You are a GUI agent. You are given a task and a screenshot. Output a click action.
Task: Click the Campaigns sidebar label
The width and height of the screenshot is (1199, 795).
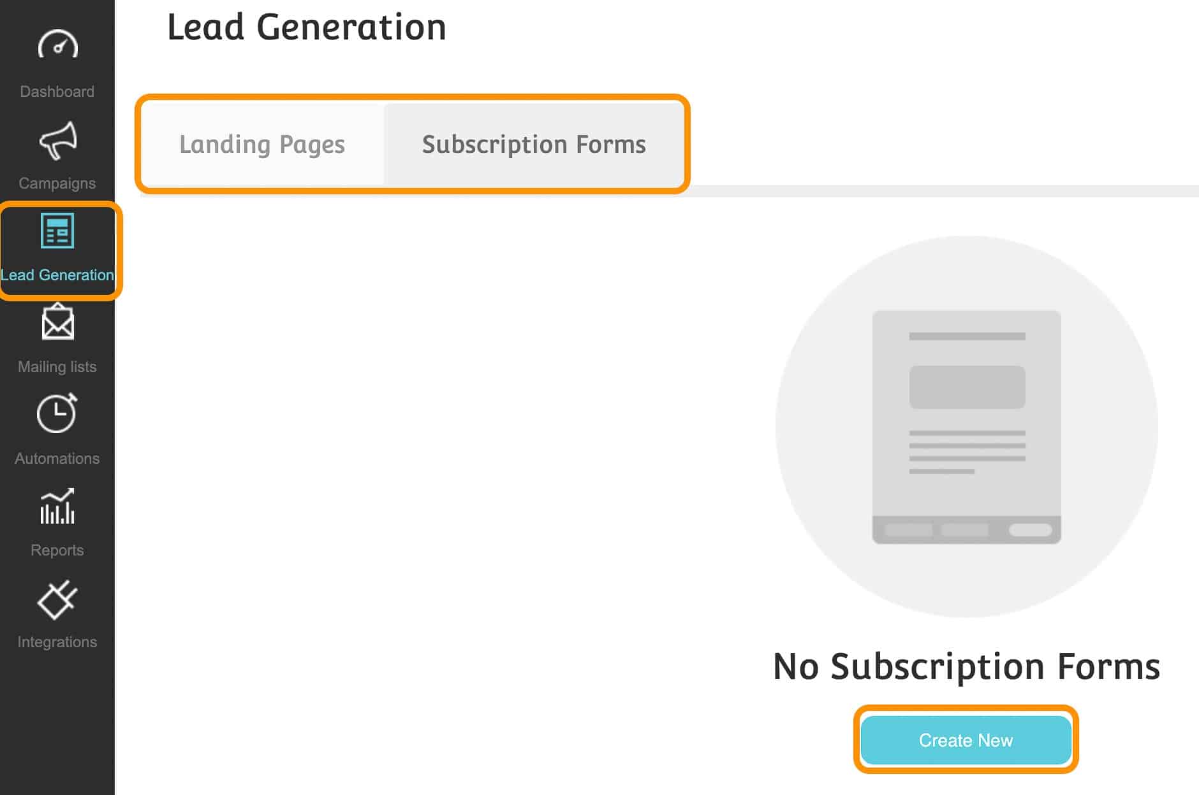(x=56, y=183)
